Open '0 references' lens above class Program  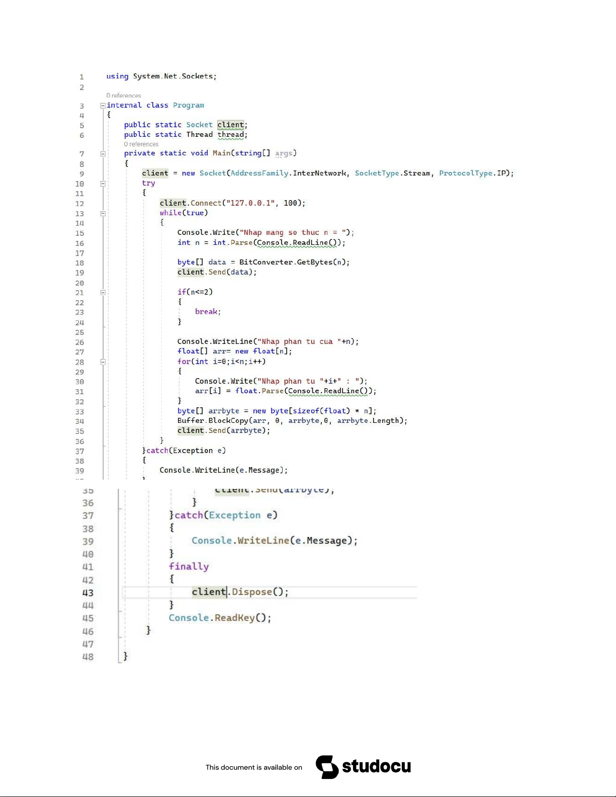pos(124,96)
